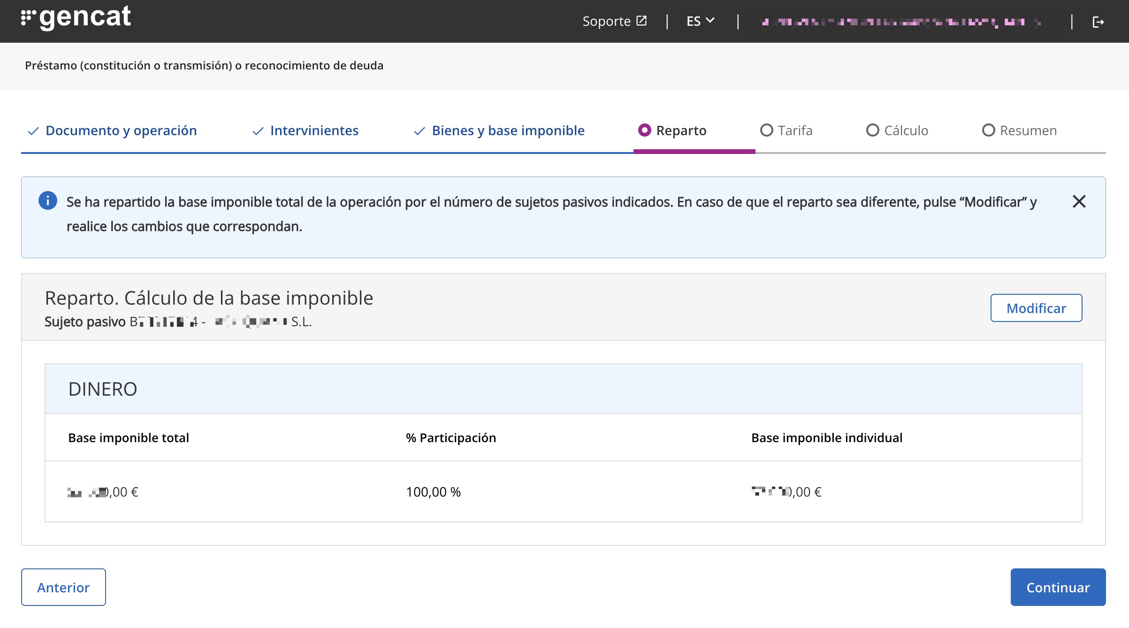The image size is (1129, 628).
Task: Select the Cálculo step circle
Action: click(872, 130)
